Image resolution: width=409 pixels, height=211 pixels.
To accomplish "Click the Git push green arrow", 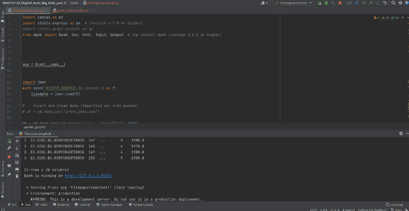I will click(x=370, y=3).
